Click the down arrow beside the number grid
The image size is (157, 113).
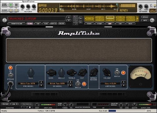81,22
